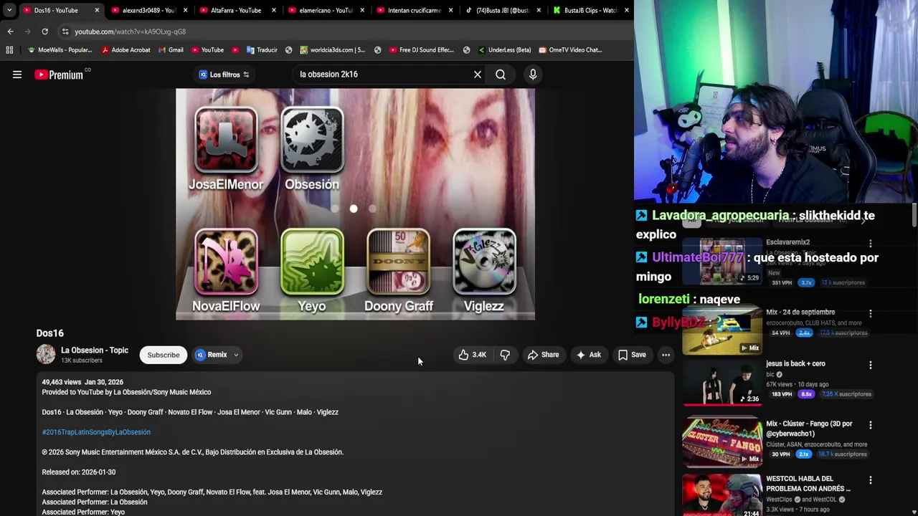The width and height of the screenshot is (918, 516).
Task: Open the Mix - 24 de septiembre thumbnail
Action: click(722, 330)
